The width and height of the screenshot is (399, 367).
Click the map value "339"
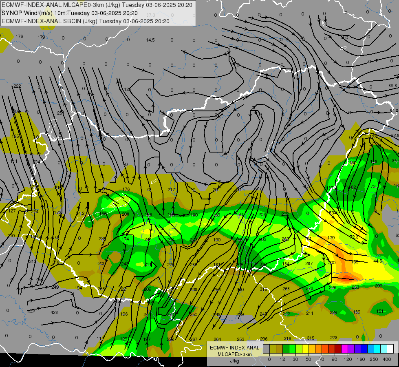click(x=263, y=264)
